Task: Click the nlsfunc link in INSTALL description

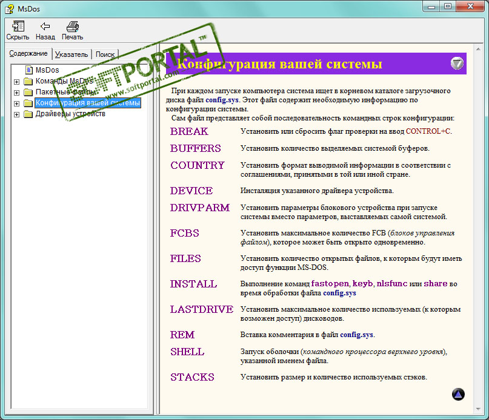Action: click(x=391, y=284)
